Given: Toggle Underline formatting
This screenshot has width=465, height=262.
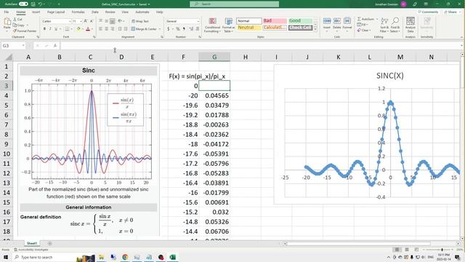Looking at the screenshot, I should coord(56,29).
